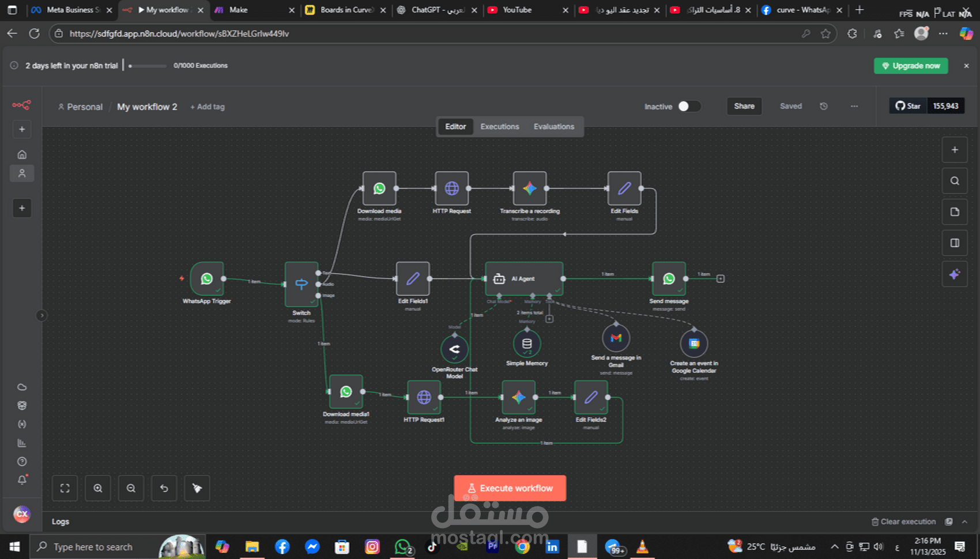Click the trial executions progress bar
The width and height of the screenshot is (980, 559).
point(148,66)
